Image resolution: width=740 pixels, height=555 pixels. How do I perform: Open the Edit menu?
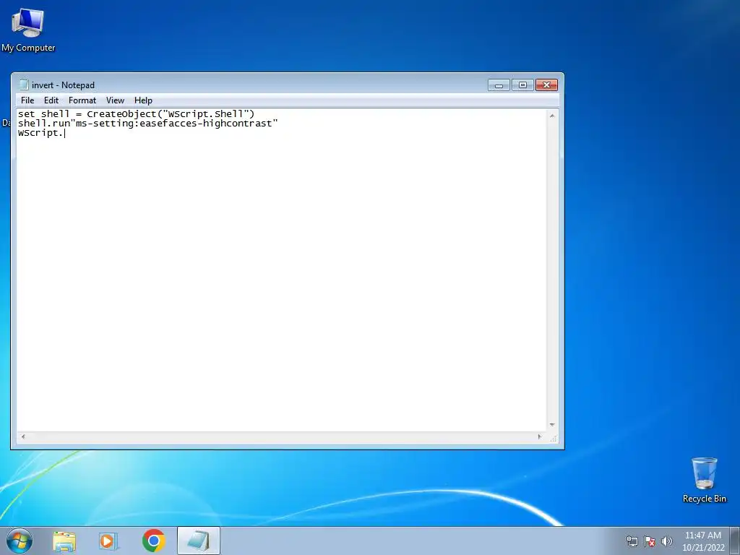(x=51, y=100)
